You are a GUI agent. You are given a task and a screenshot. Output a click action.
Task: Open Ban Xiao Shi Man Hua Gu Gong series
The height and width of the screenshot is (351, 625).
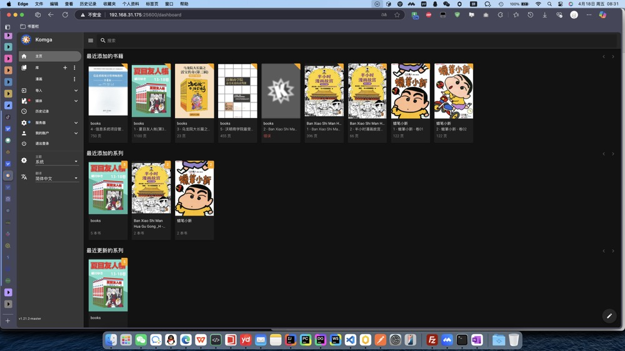click(151, 187)
